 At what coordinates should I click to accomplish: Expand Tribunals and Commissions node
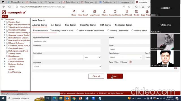(5, 27)
